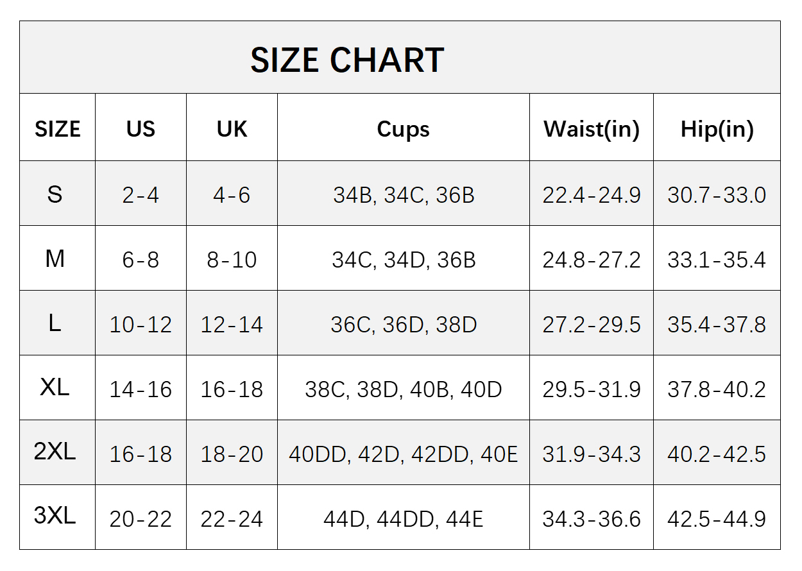This screenshot has width=802, height=571.
Task: Click the Waist(in) column header
Action: [x=592, y=130]
